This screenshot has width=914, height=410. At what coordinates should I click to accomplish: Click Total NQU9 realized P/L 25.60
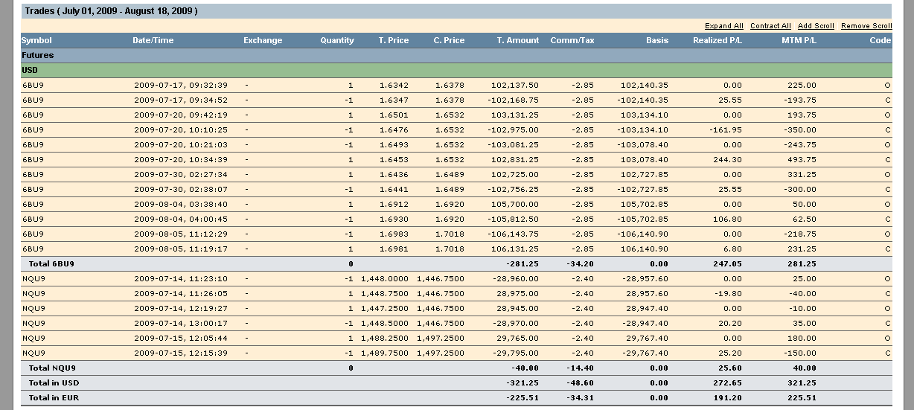[x=731, y=368]
